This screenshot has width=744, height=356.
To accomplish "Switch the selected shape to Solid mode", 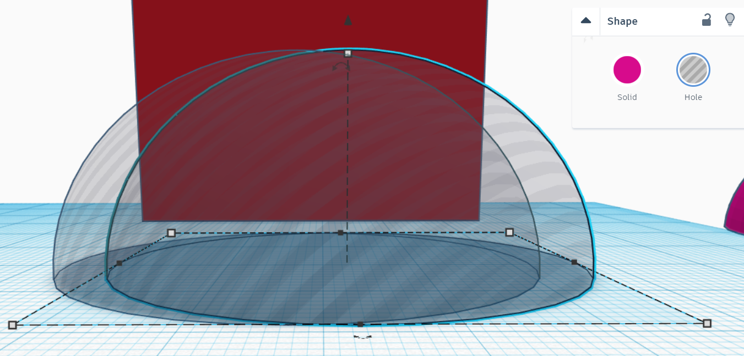I will 627,70.
